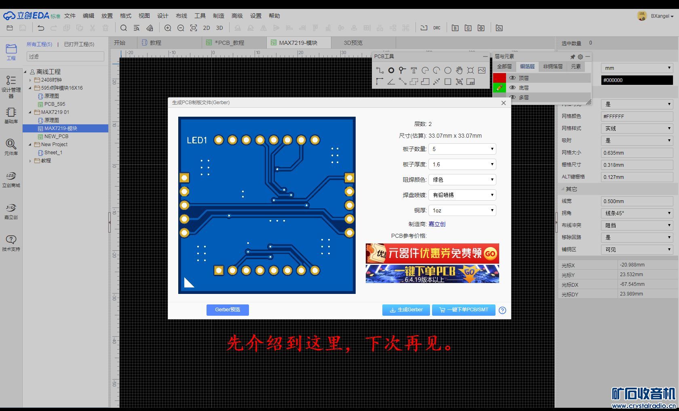
Task: Switch to the 非铜箔层 layers tab
Action: click(x=552, y=67)
